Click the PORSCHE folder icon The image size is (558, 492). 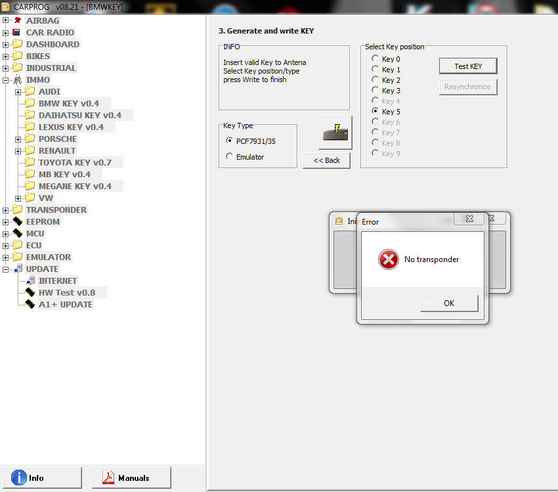click(x=30, y=138)
